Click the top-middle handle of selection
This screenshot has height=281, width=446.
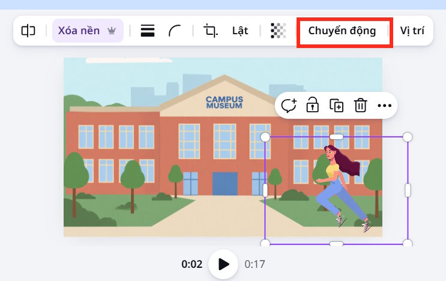click(x=337, y=137)
